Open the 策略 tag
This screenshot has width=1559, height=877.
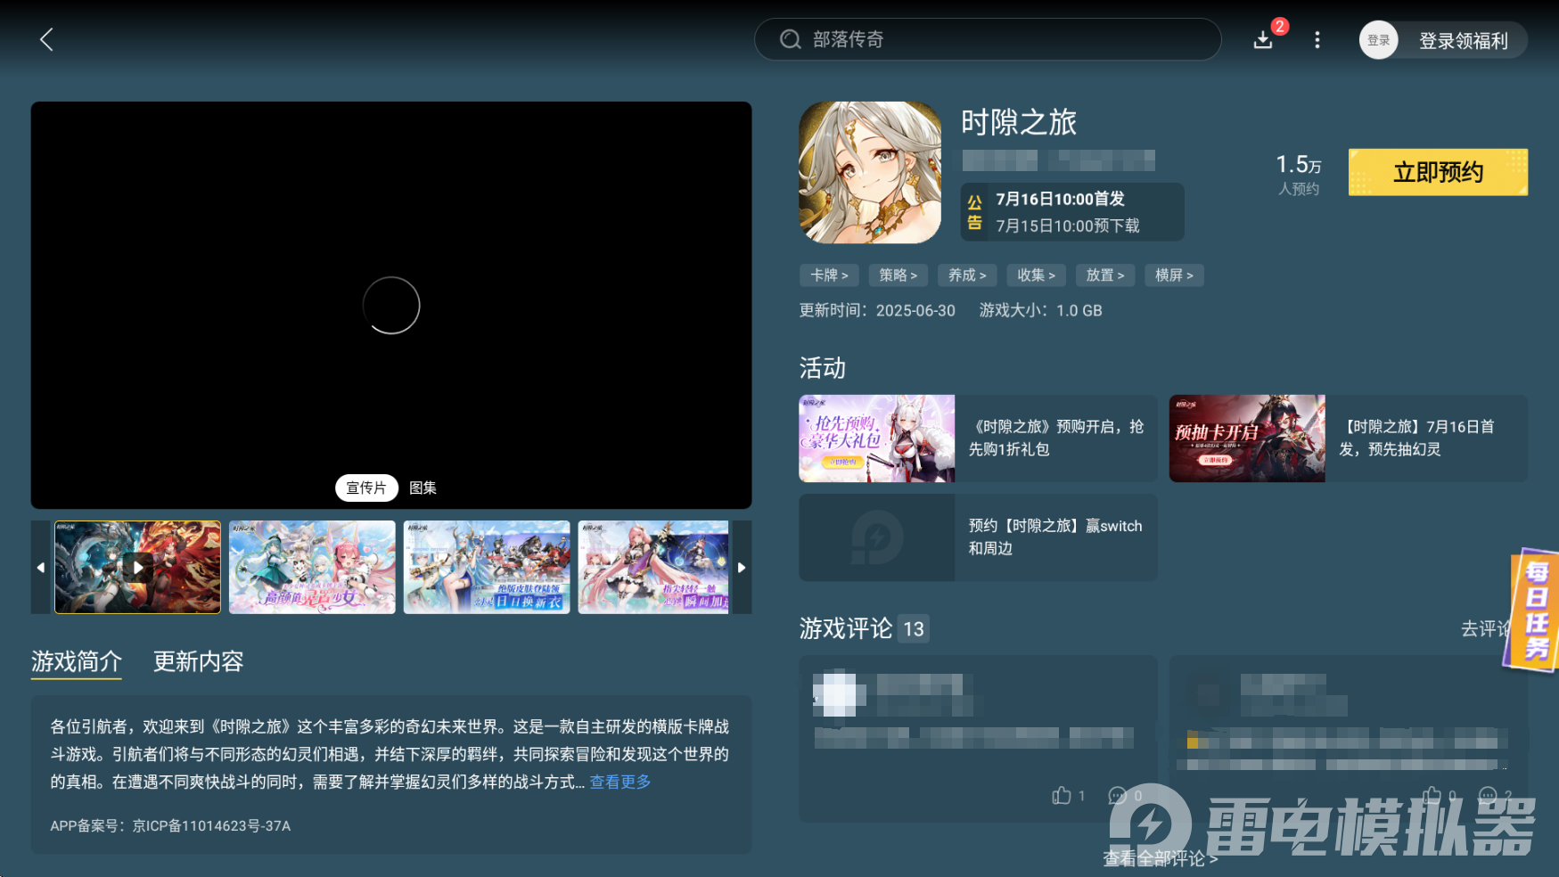click(898, 275)
